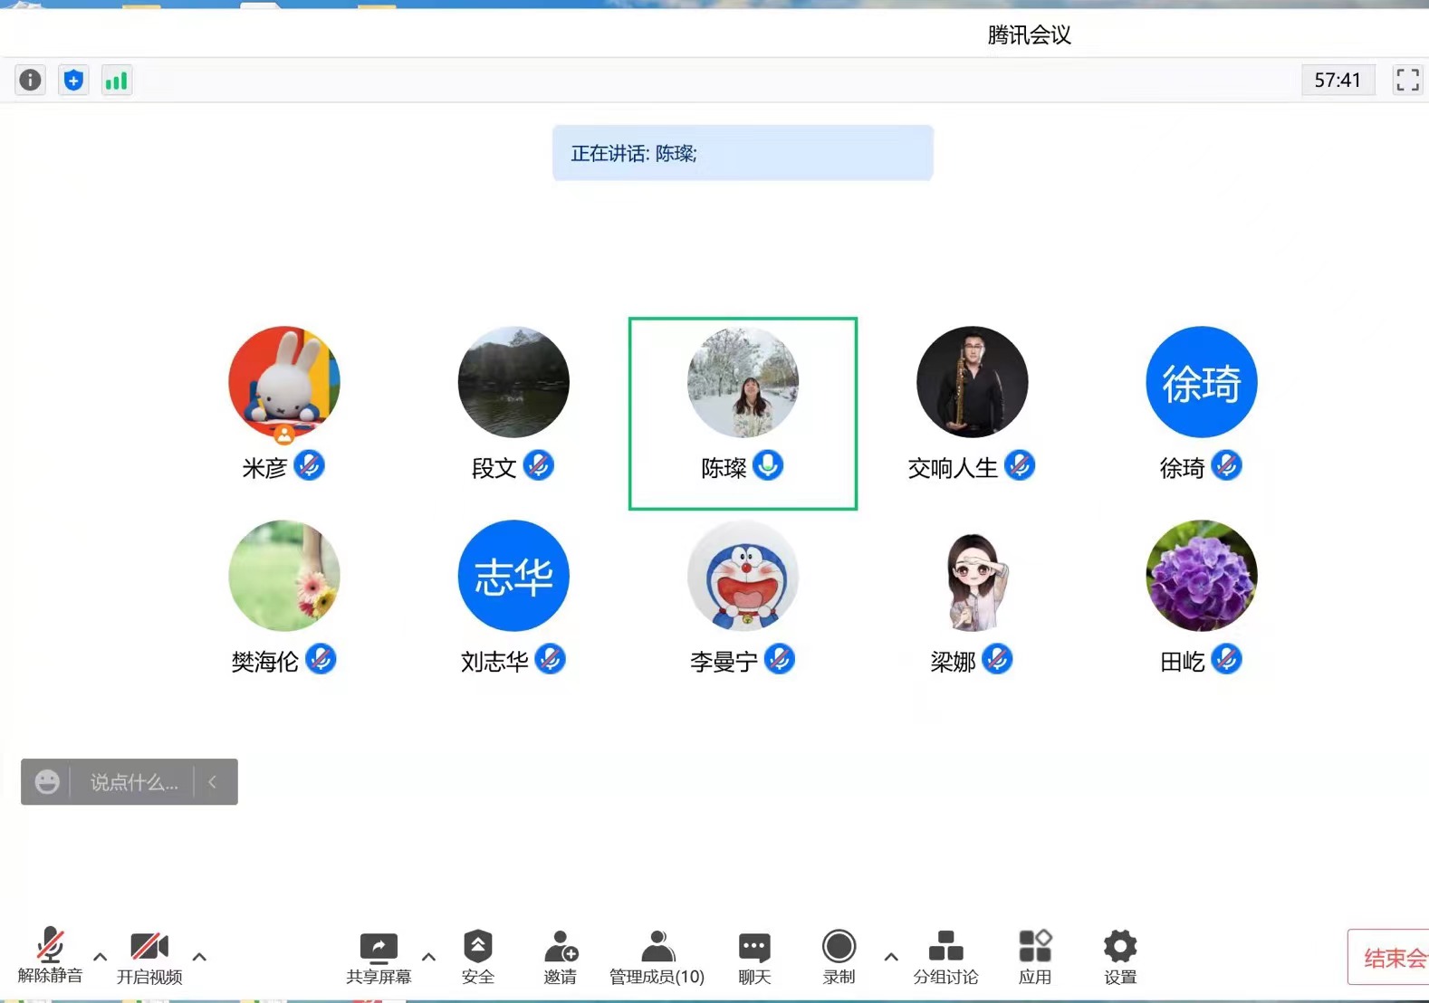Click the 说点什么 message input box

tap(133, 782)
